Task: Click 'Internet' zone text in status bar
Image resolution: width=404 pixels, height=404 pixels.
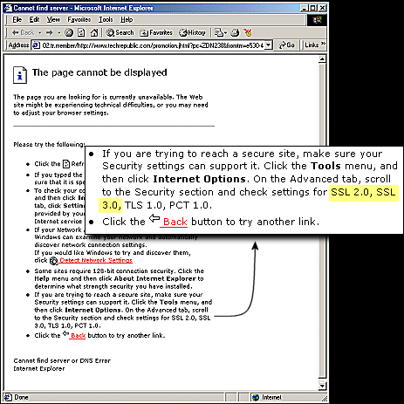Action: (x=271, y=397)
